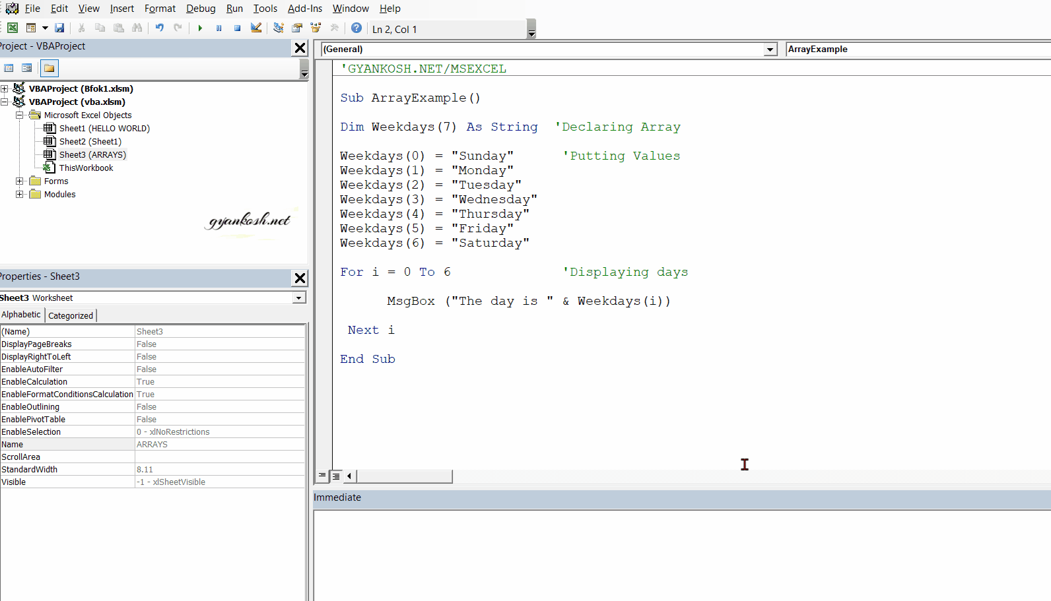Click the Copy icon in toolbar

[100, 28]
